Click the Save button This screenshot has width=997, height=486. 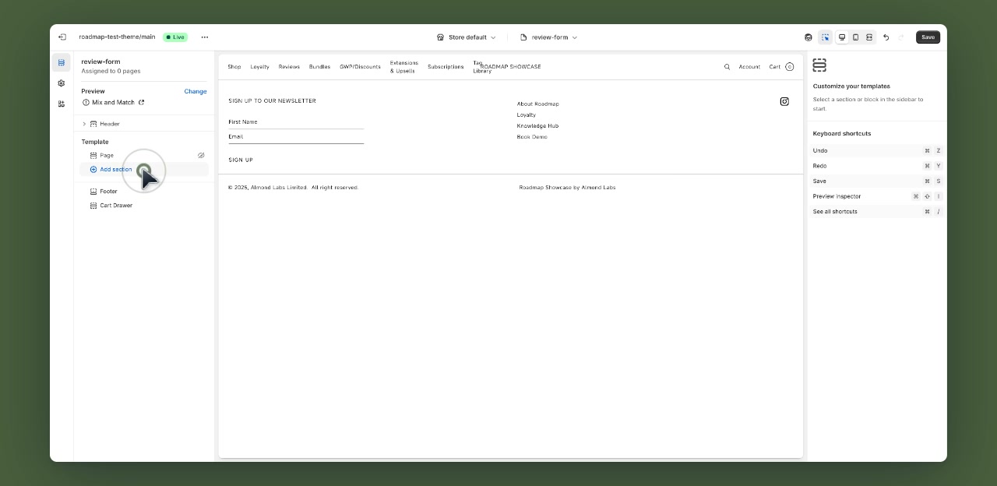pos(928,37)
